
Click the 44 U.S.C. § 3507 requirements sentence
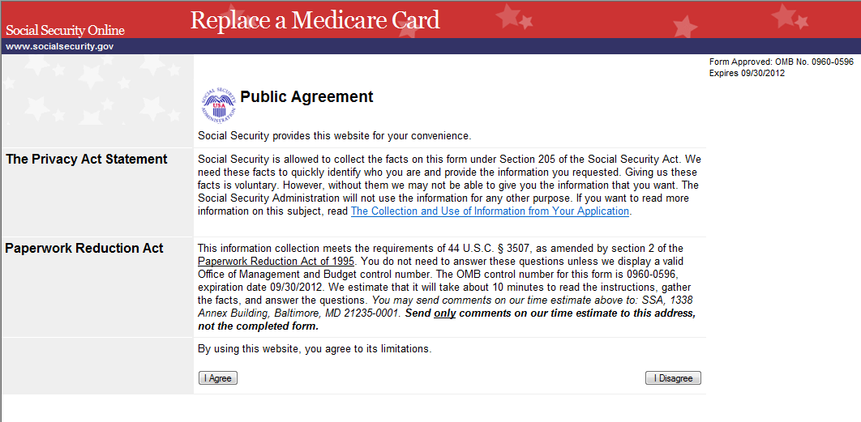[x=440, y=249]
